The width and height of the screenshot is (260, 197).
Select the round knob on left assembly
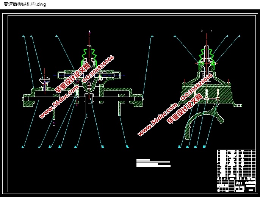point(45,81)
